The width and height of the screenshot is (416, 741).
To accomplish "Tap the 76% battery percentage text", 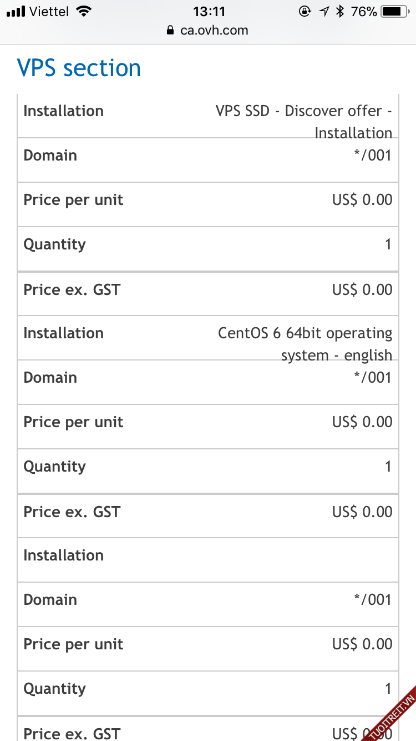I will [x=364, y=11].
